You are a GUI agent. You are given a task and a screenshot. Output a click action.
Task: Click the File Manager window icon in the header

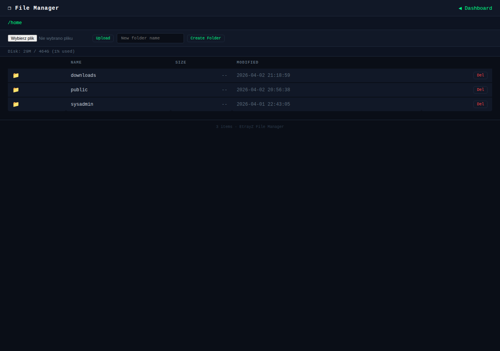point(9,8)
